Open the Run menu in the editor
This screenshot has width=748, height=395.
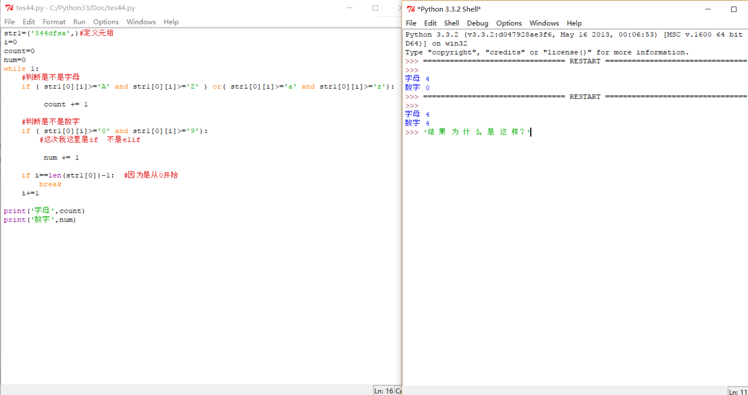coord(79,22)
